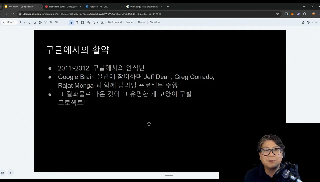This screenshot has width=320, height=182.
Task: Click the bullet 2011~2012, 구글에서의 안식년
Action: point(101,68)
